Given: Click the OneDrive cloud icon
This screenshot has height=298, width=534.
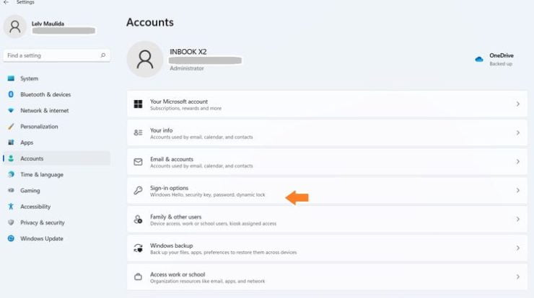Looking at the screenshot, I should (479, 59).
